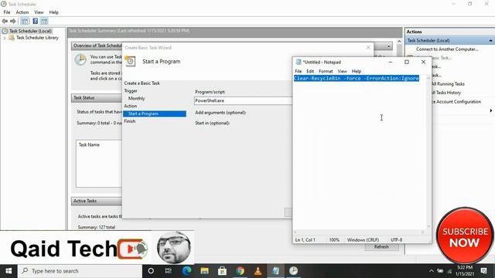The height and width of the screenshot is (278, 495).
Task: Click Notepad horizontal scrollbar
Action: 359,232
